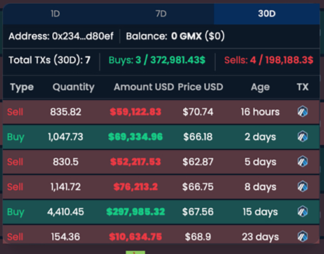
Task: Open Arbitrum TX icon for 8 days sell
Action: coord(302,187)
